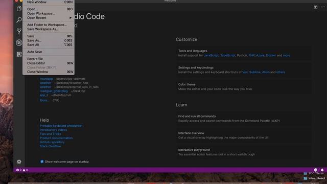Choose Close Editor menu entry
The width and height of the screenshot is (327, 184).
pos(49,63)
